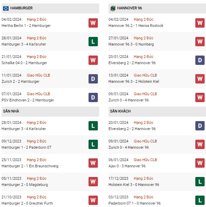Open Hamburger 2-1 Ein.Braunschweig match result
The image size is (206, 207).
(30, 166)
